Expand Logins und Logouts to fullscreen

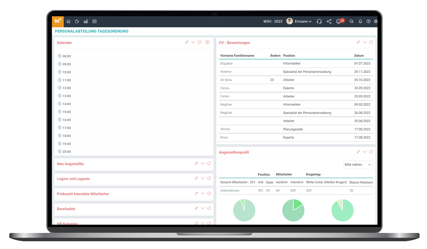click(x=196, y=178)
